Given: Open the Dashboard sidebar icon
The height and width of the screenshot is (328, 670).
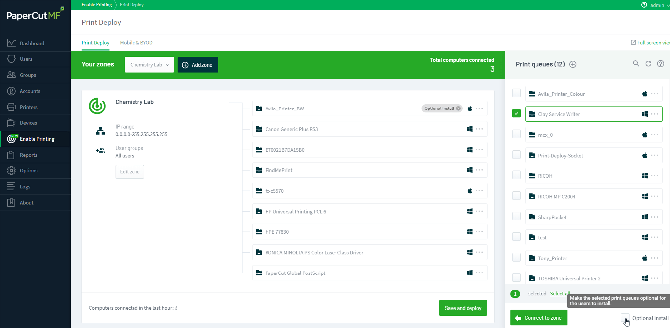Looking at the screenshot, I should pyautogui.click(x=12, y=43).
